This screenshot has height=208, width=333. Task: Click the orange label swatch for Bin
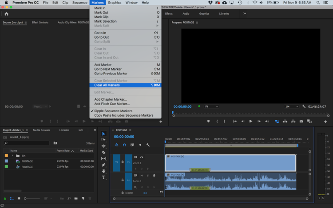[6, 155]
